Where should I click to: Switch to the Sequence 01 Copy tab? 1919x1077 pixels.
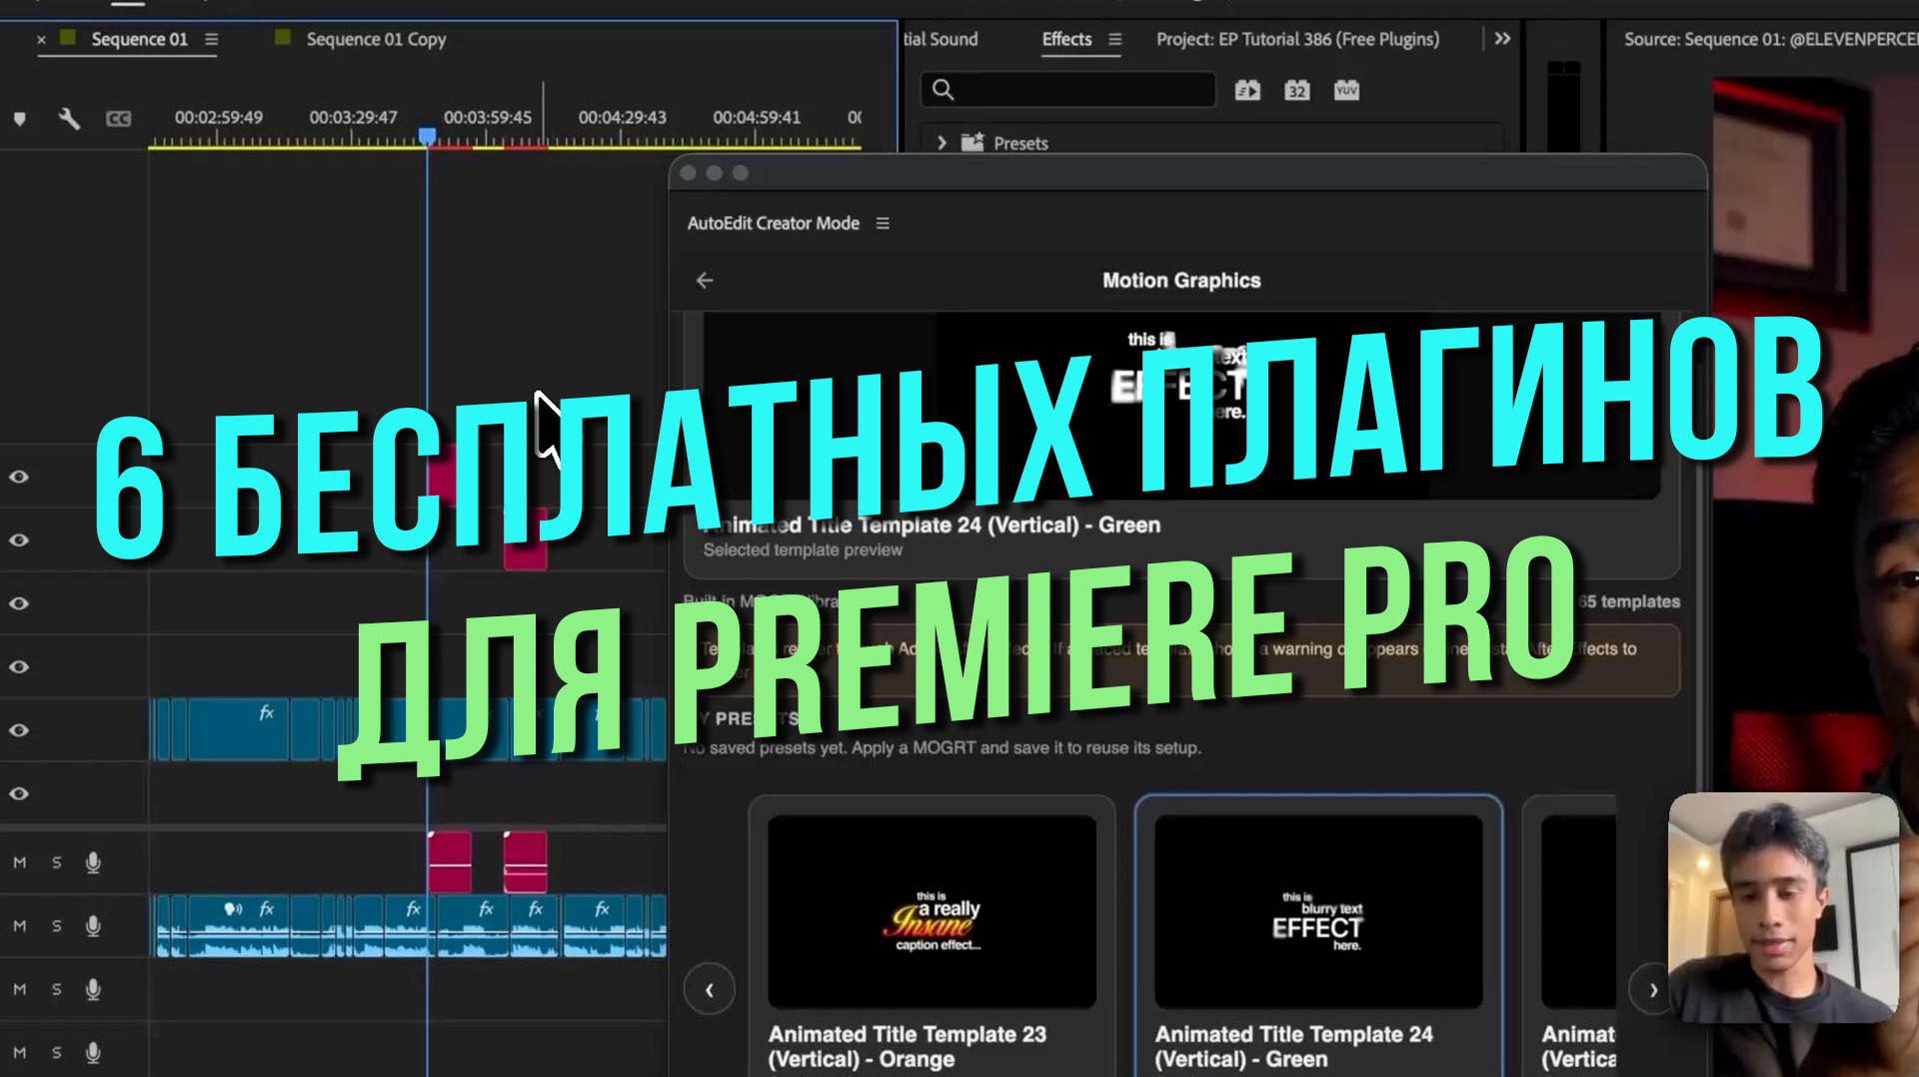(376, 39)
